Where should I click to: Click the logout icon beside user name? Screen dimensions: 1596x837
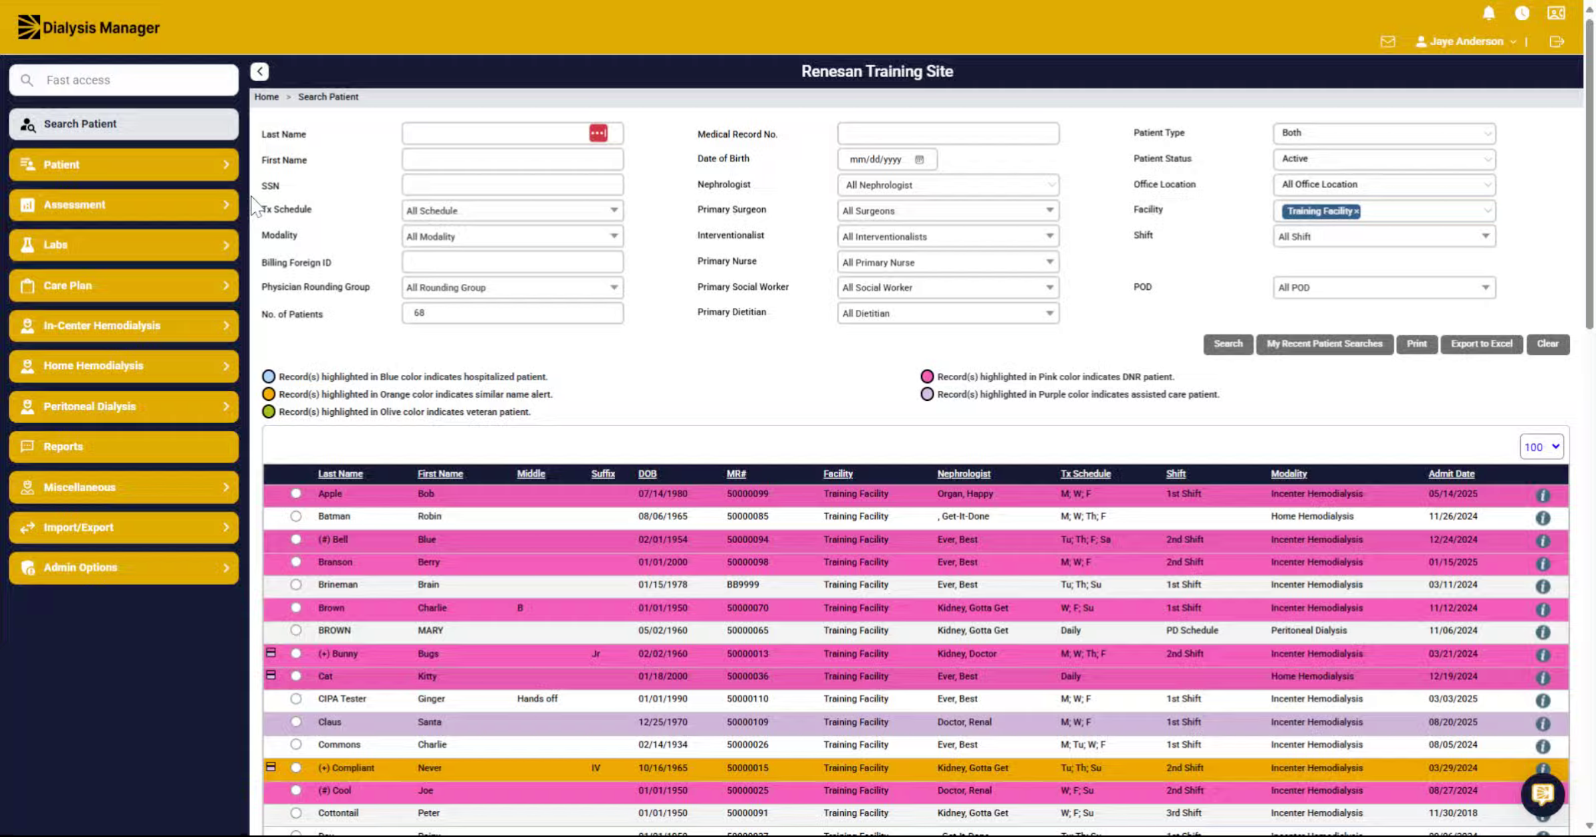point(1557,42)
